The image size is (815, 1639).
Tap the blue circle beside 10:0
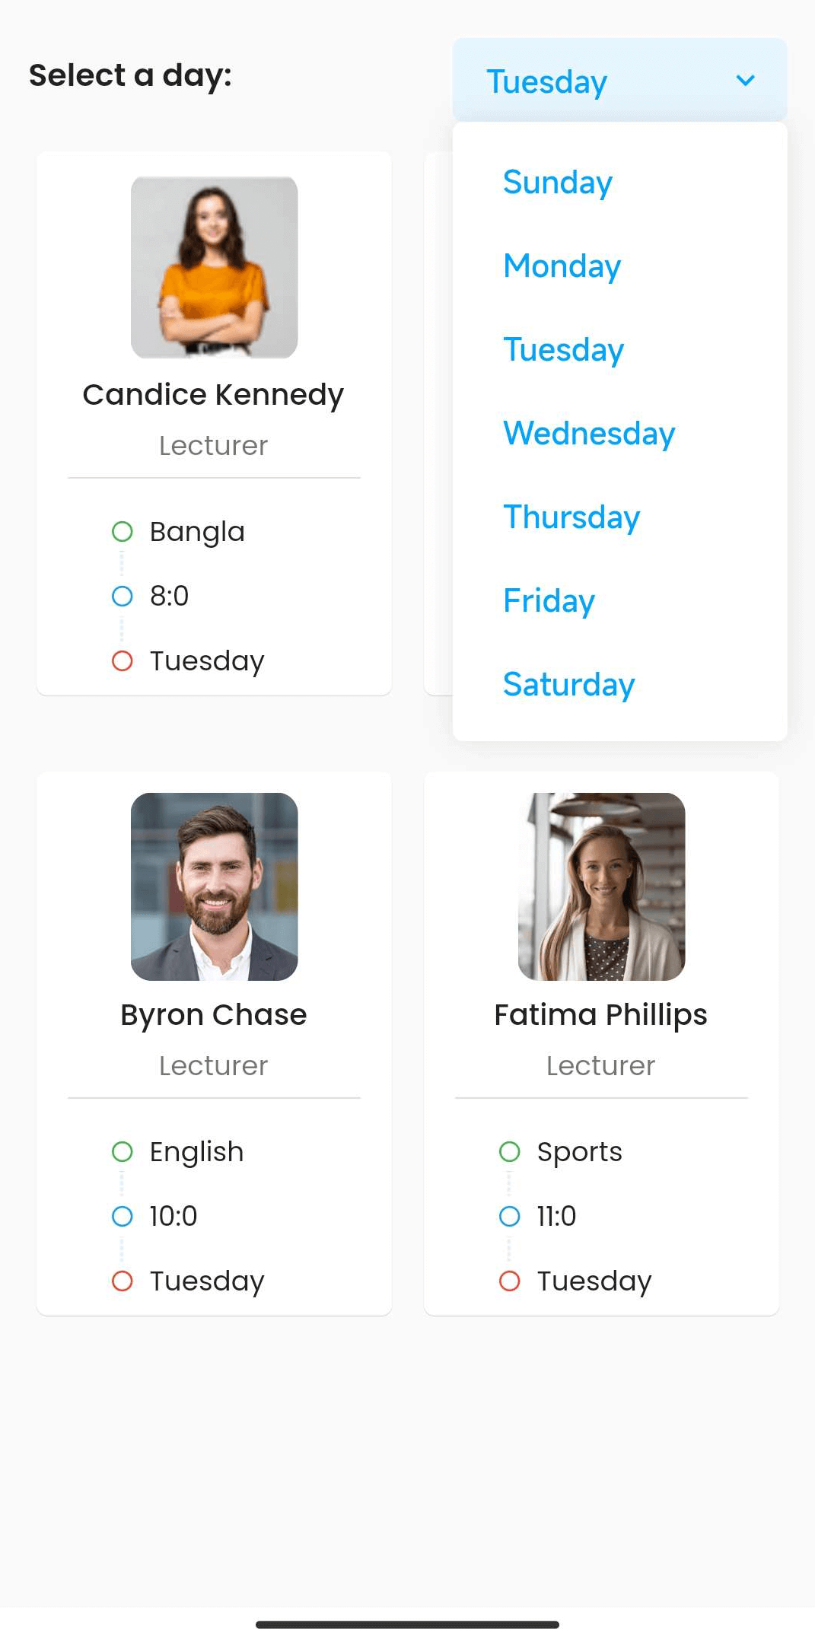[x=123, y=1216]
